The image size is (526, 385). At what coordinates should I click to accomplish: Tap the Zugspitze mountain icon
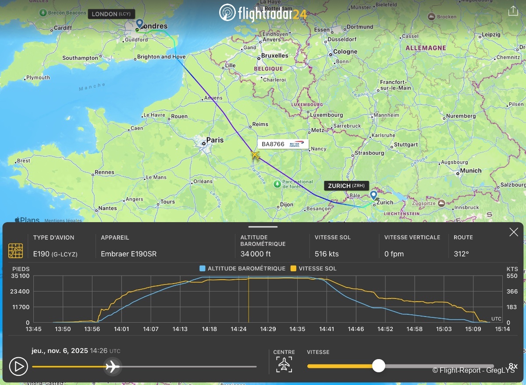pyautogui.click(x=441, y=203)
